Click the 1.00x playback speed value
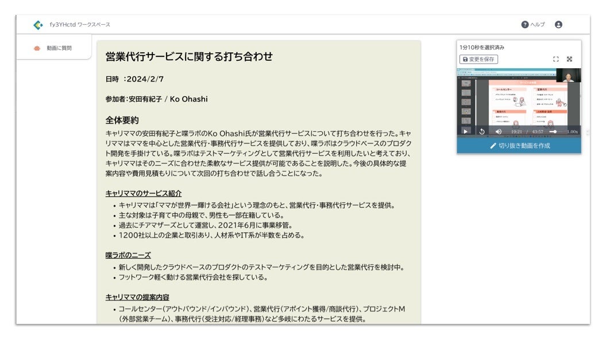 572,132
